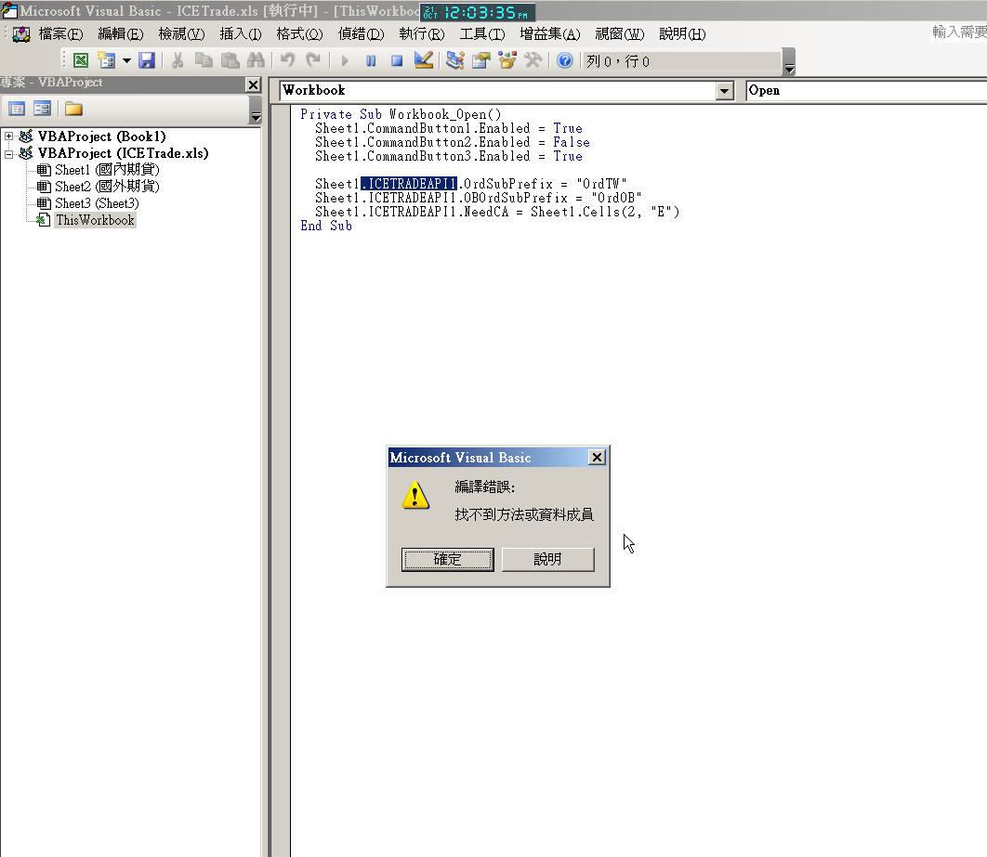Click the Redo arrow icon

pos(313,60)
